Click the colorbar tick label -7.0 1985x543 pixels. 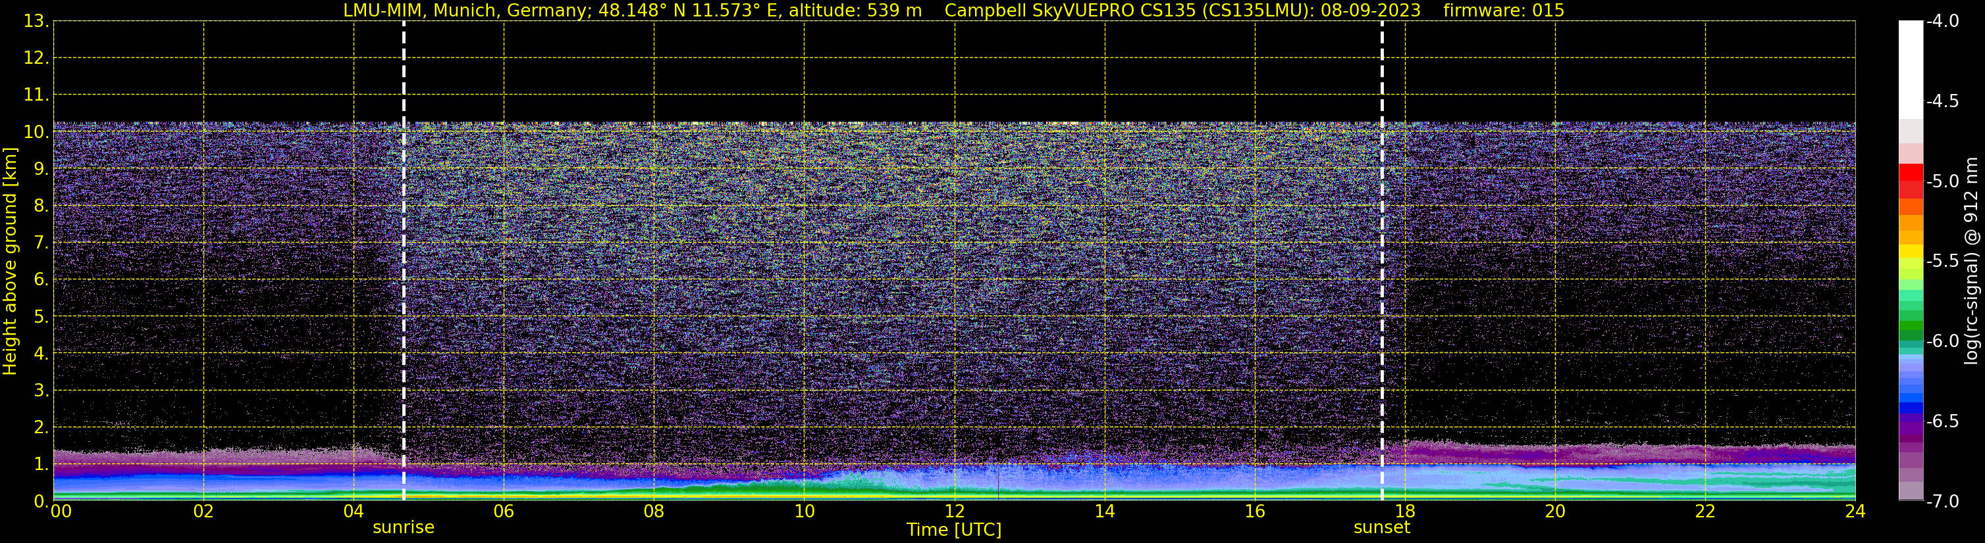click(1942, 501)
